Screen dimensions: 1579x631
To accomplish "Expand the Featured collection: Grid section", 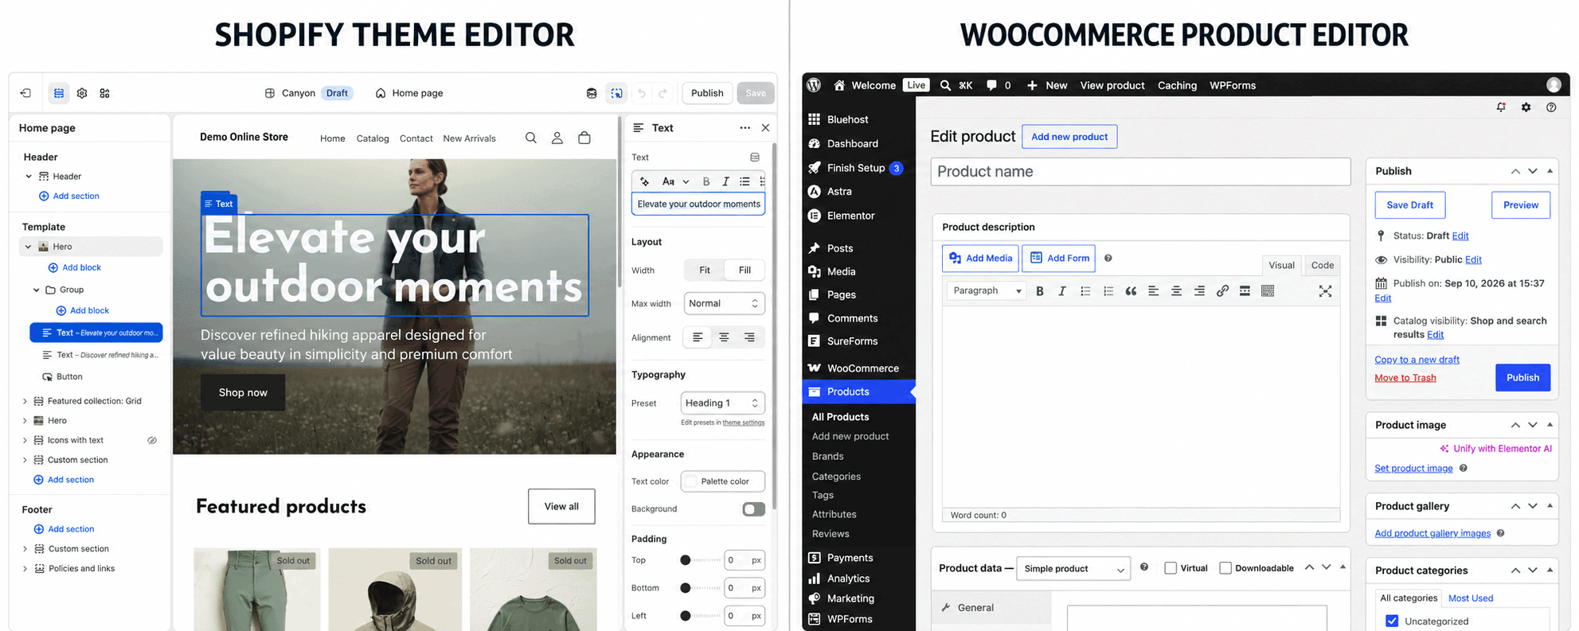I will click(x=25, y=401).
